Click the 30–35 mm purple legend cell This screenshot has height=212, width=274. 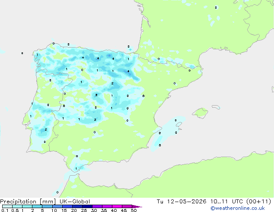point(97,206)
